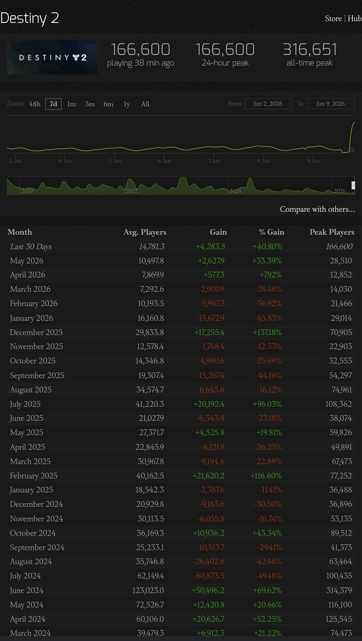Select the February 2025 row label

coord(34,475)
